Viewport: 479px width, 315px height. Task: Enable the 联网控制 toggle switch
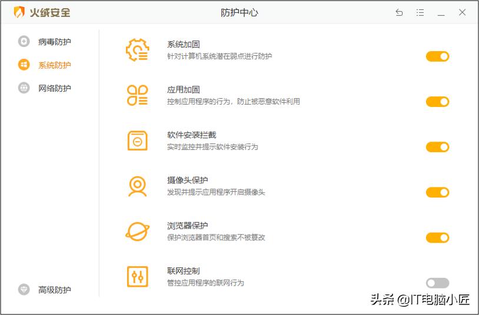tap(437, 283)
